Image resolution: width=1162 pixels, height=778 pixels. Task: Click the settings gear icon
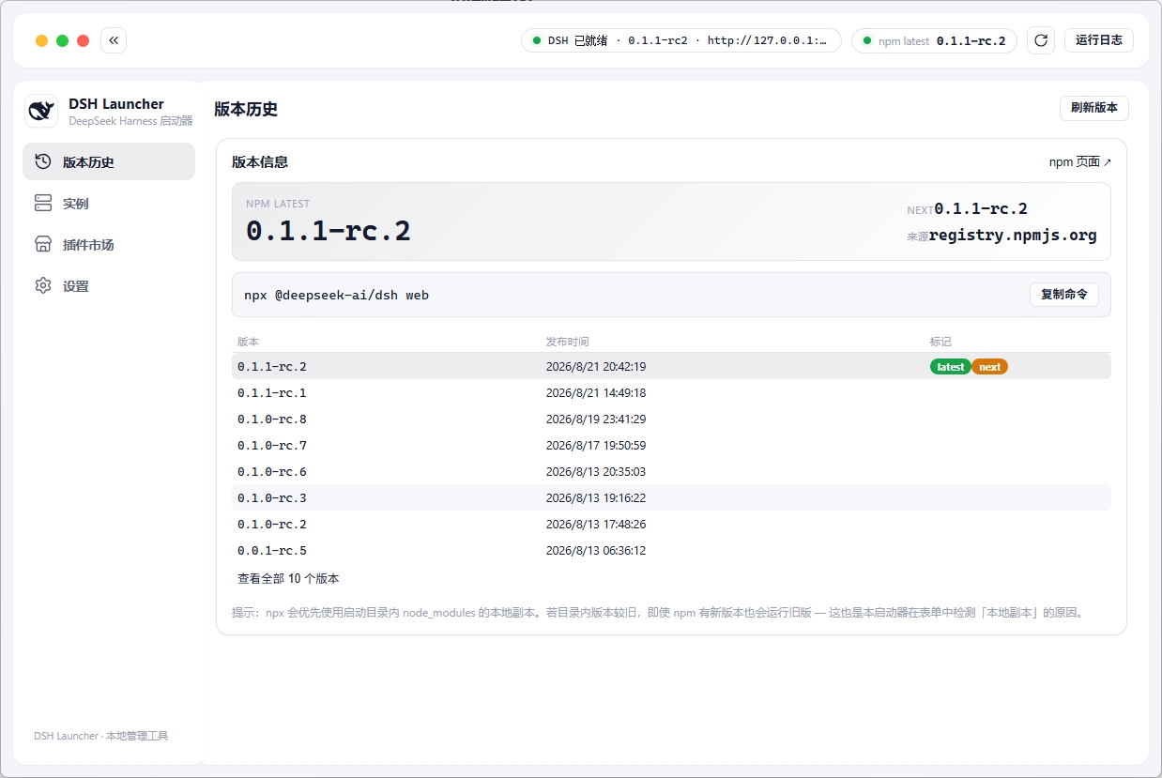pyautogui.click(x=43, y=285)
